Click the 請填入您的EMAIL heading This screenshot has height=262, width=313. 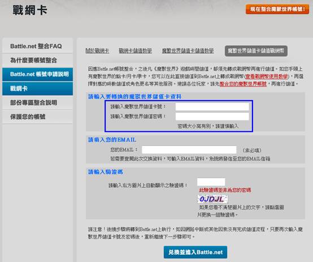[112, 140]
